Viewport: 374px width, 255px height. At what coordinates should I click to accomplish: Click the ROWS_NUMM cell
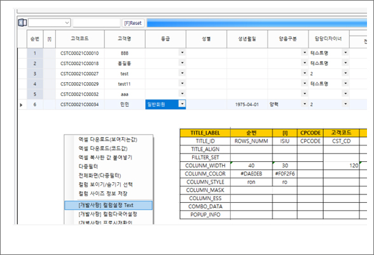pyautogui.click(x=251, y=141)
